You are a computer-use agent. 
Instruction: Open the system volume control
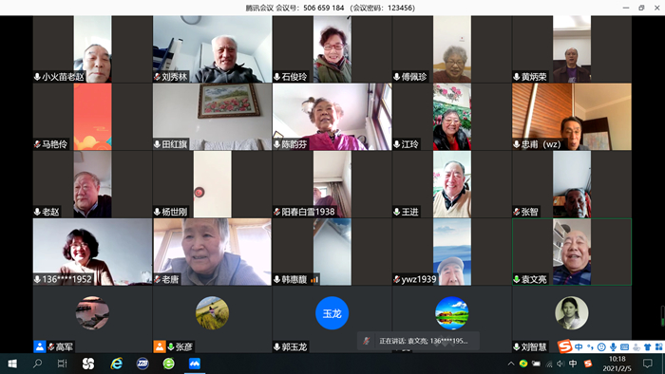click(560, 364)
